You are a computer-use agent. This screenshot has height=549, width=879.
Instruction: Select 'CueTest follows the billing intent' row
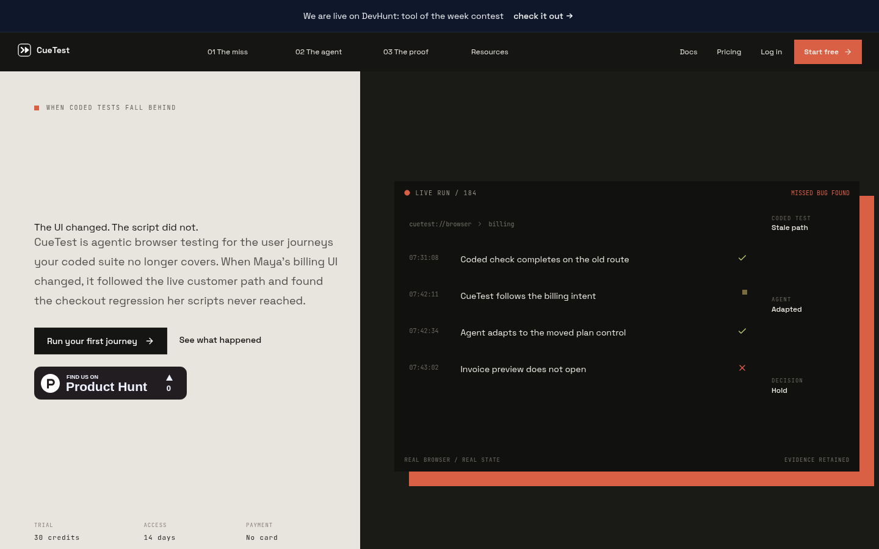click(578, 296)
